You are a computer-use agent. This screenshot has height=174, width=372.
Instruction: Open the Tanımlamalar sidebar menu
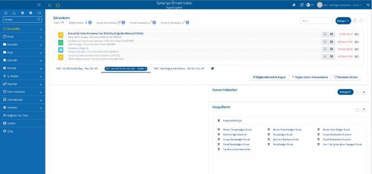[x=22, y=100]
